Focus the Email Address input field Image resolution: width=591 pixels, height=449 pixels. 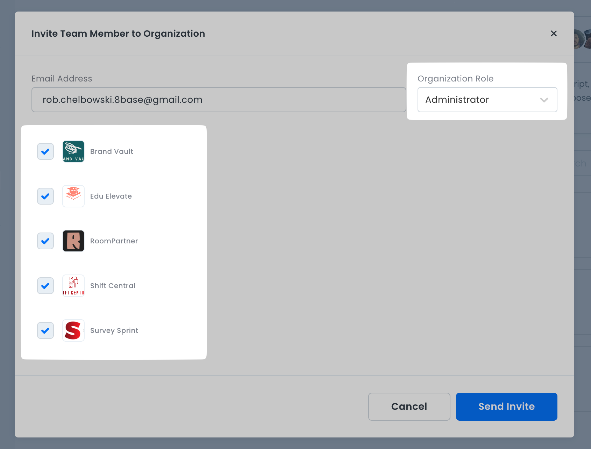click(x=219, y=100)
